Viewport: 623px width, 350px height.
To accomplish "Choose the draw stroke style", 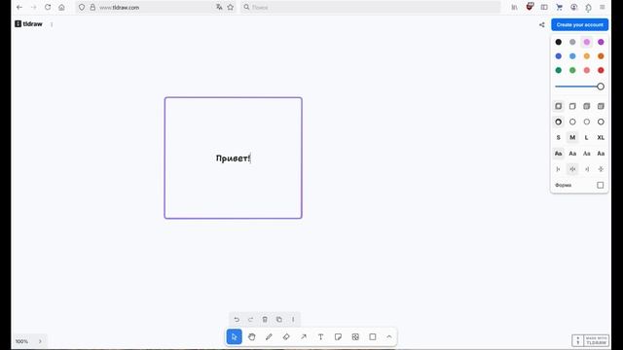I will [x=558, y=122].
